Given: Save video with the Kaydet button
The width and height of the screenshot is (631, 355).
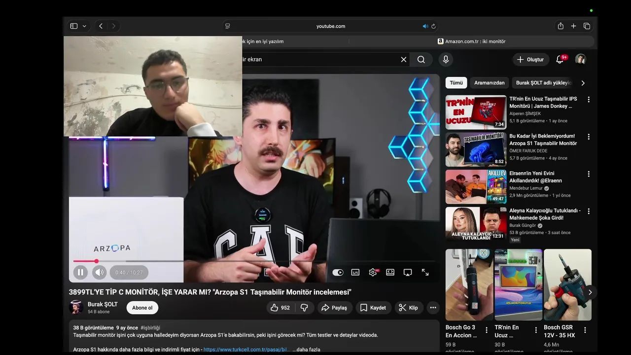Looking at the screenshot, I should click(x=373, y=308).
